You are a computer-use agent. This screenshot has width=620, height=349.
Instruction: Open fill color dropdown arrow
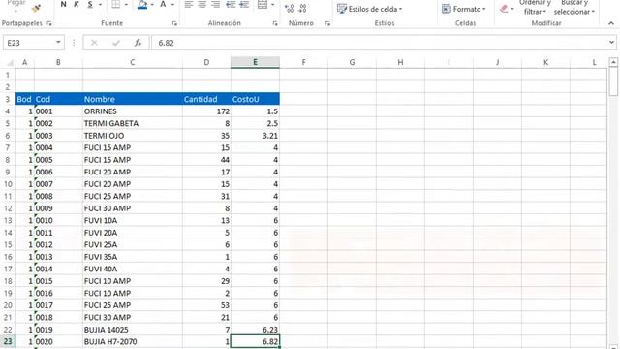[x=152, y=5]
